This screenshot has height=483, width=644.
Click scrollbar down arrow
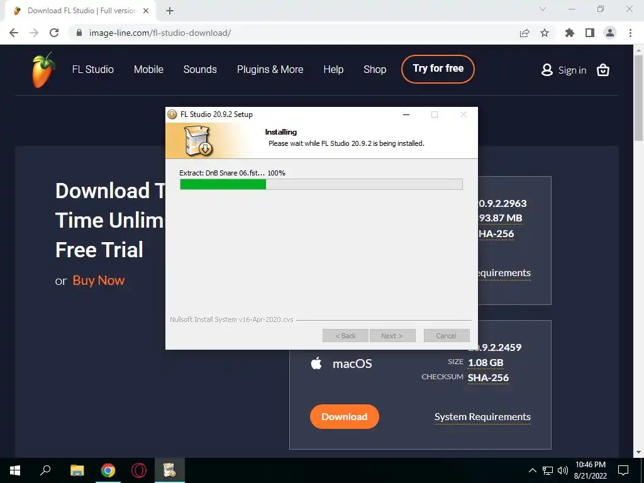(638, 452)
